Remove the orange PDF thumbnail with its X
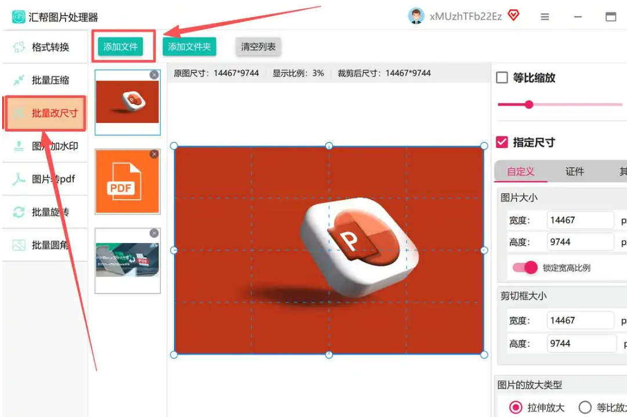The image size is (627, 417). coord(154,154)
